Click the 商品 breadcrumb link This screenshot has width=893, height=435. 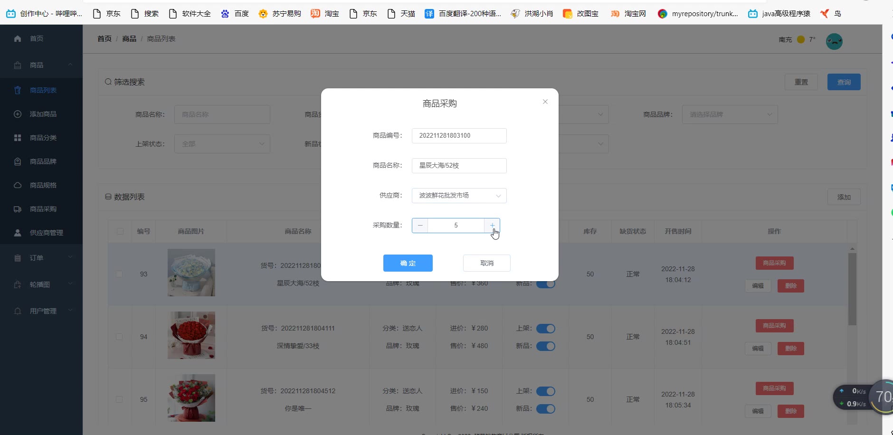click(x=129, y=39)
